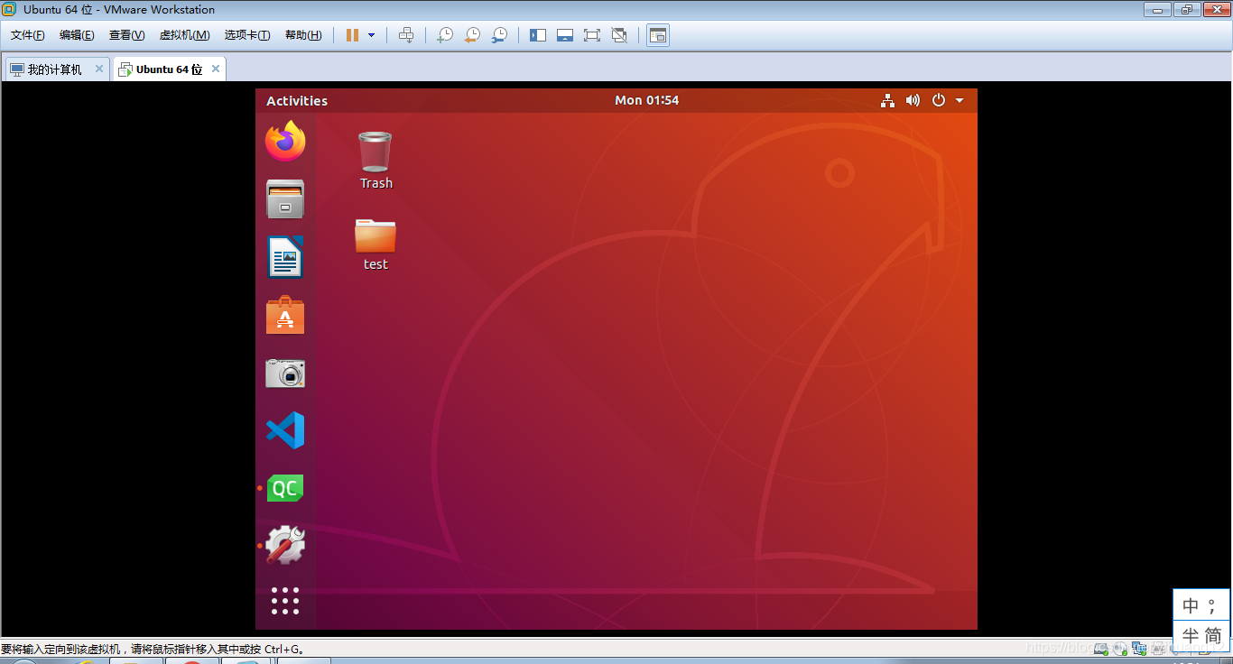The width and height of the screenshot is (1233, 664).
Task: Toggle the VMware library sidebar
Action: (x=538, y=35)
